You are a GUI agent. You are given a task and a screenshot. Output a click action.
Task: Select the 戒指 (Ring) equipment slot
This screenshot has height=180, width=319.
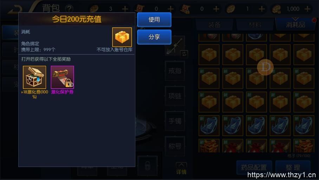pyautogui.click(x=175, y=71)
